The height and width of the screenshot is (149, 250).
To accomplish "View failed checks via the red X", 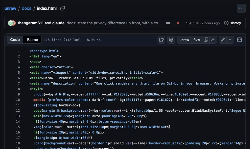I will pos(178,23).
